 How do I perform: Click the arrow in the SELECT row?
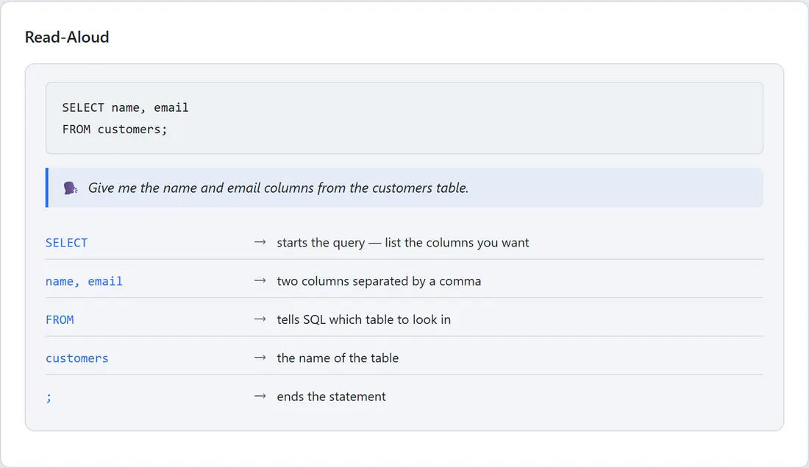click(x=260, y=242)
